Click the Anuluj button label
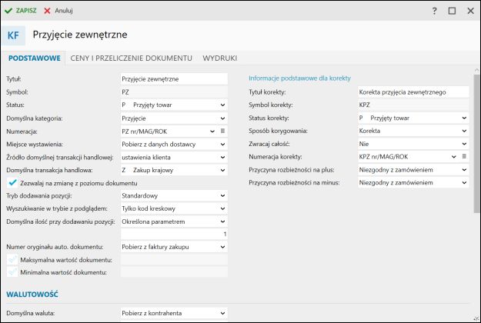 (66, 11)
